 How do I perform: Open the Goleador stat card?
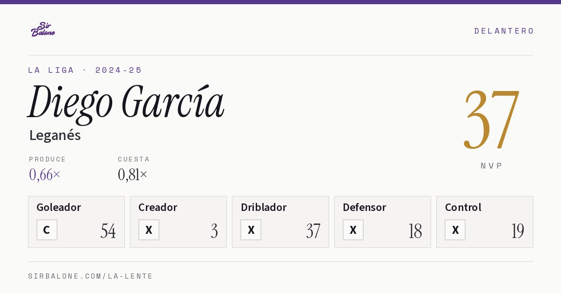pos(76,222)
